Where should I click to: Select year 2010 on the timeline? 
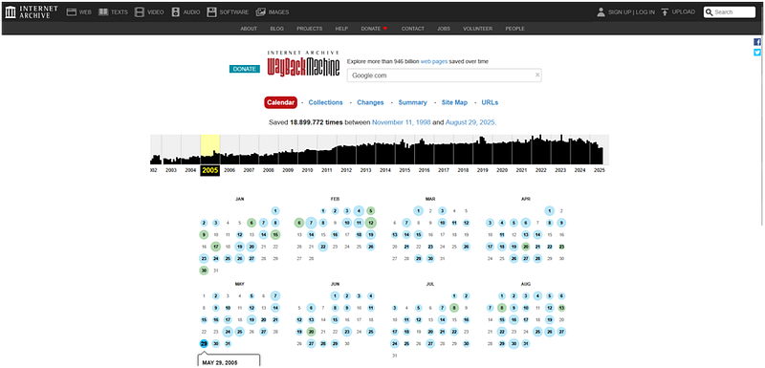(307, 170)
